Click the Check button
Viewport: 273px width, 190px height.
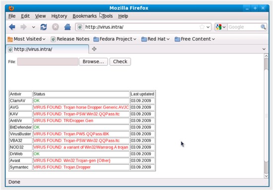[x=120, y=61]
